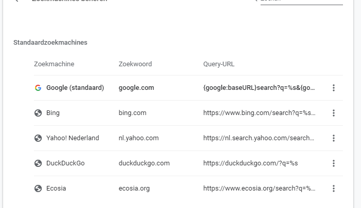This screenshot has height=208, width=361.
Task: Click the Google logo icon
Action: point(38,88)
